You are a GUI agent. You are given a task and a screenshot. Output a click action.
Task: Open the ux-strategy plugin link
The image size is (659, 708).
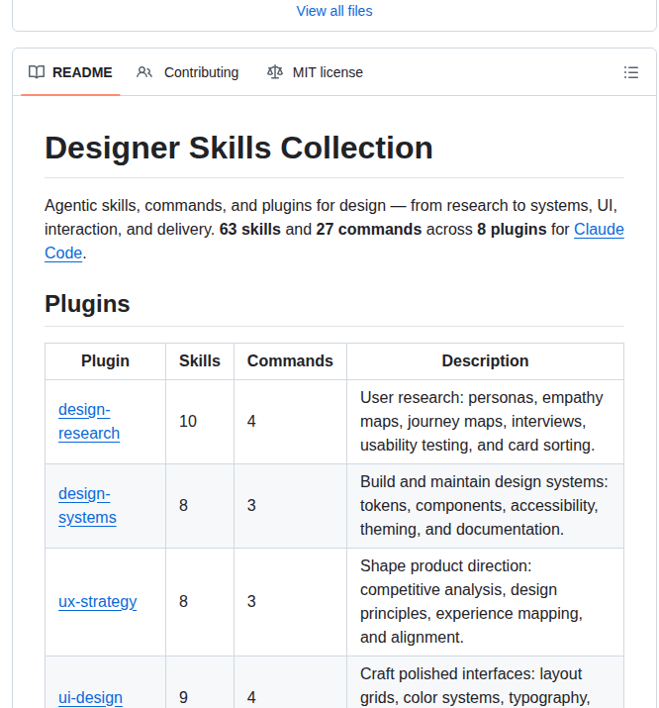point(97,601)
